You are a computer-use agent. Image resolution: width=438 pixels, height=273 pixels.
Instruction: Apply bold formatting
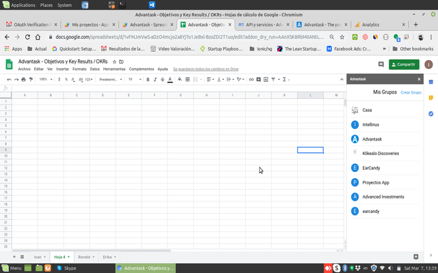coord(148,79)
